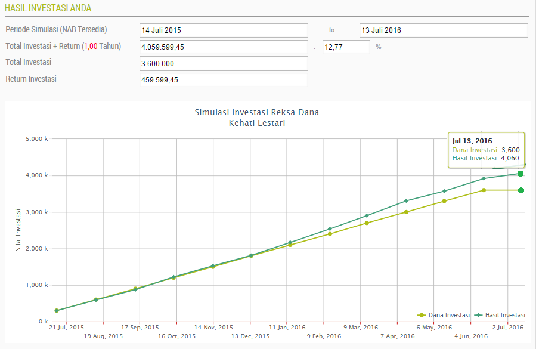
Task: Focus the Total Investasi field showing 3.600.000
Action: (224, 64)
